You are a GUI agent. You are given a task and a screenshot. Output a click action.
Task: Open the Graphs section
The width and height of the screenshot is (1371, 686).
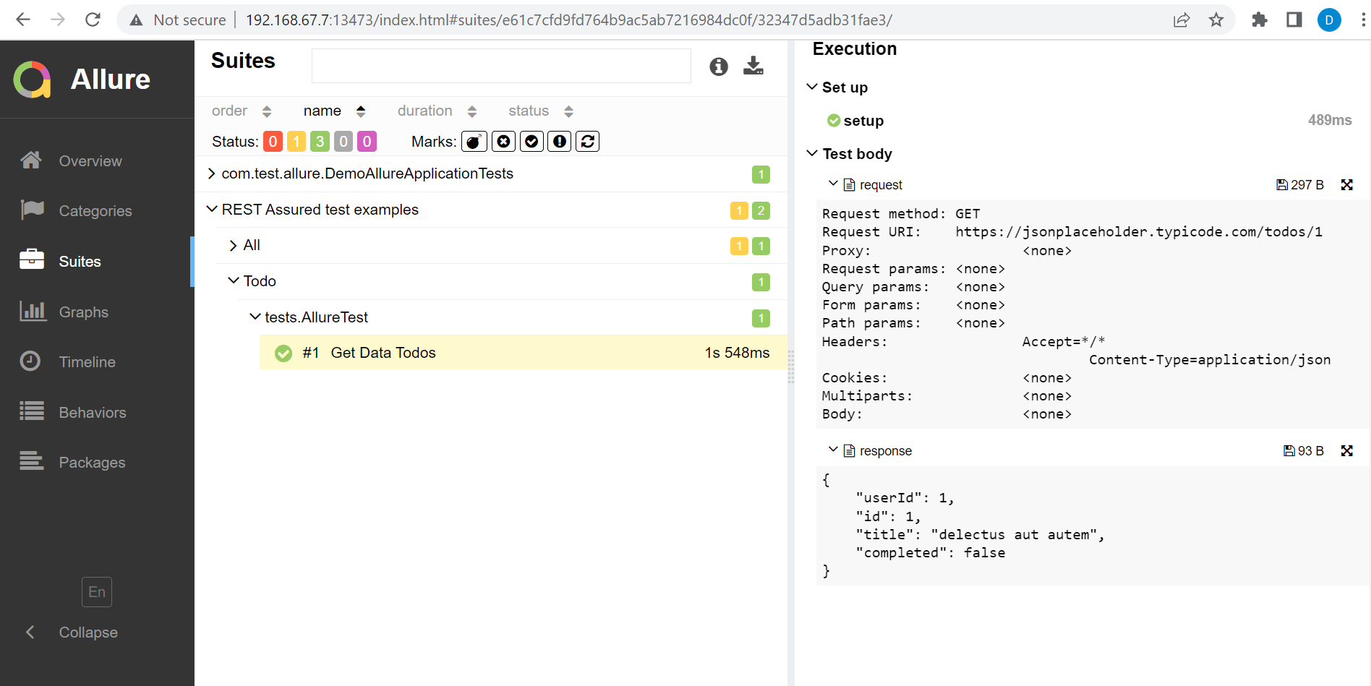point(82,312)
